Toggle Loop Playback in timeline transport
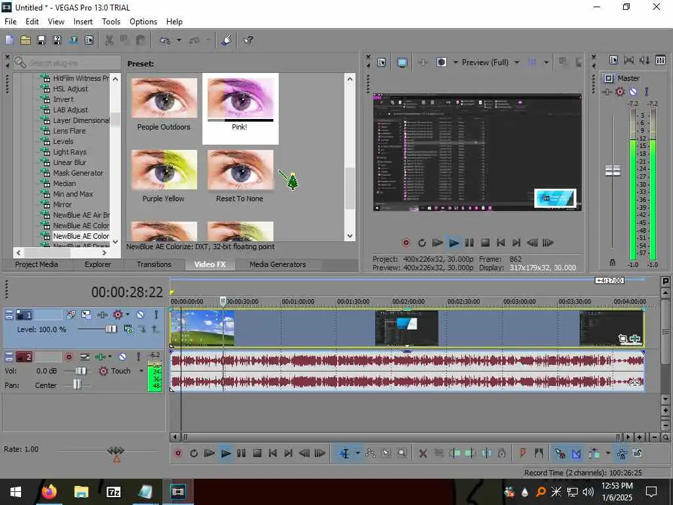 (x=194, y=453)
